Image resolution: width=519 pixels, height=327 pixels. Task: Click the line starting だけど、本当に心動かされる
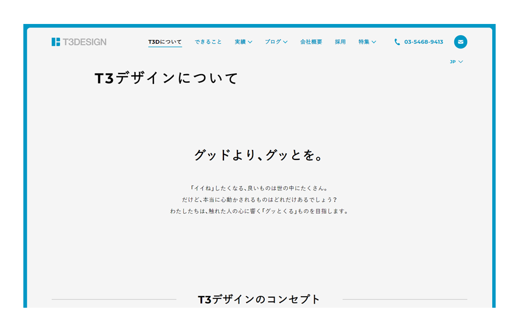pos(259,200)
